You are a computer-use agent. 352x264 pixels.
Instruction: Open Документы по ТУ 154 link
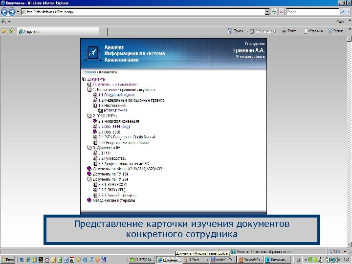tap(110, 174)
